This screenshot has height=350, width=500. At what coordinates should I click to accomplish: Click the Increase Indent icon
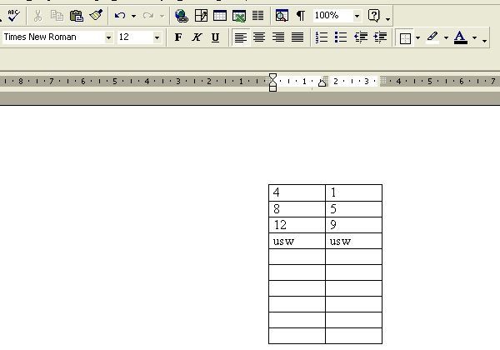pos(380,37)
